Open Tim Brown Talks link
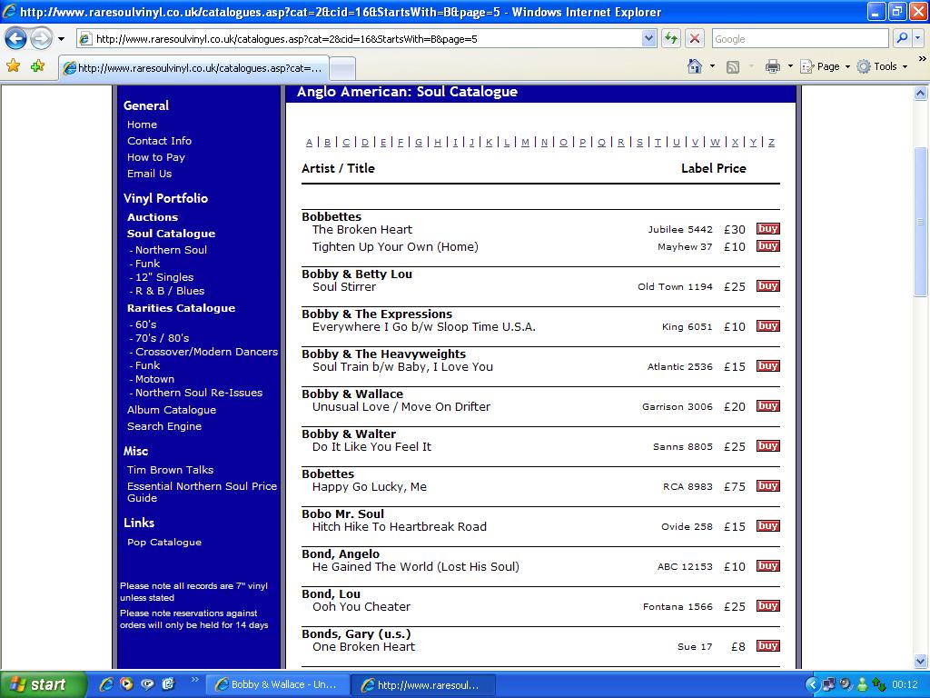 click(170, 470)
